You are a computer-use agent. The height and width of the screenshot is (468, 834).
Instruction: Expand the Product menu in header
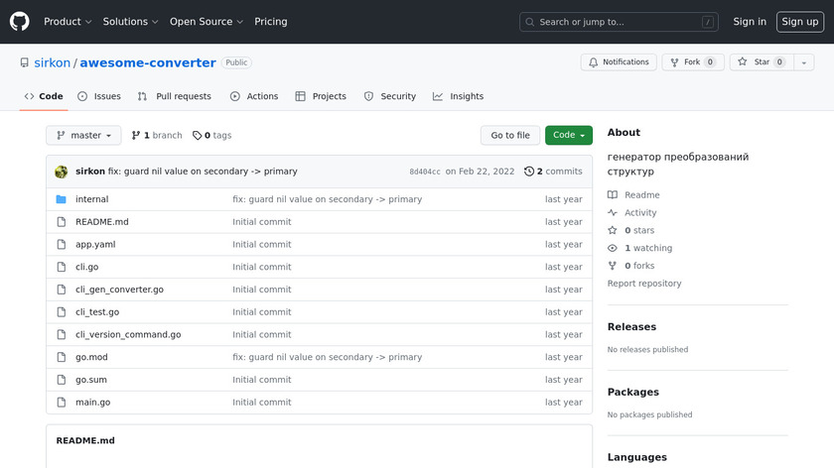click(68, 22)
